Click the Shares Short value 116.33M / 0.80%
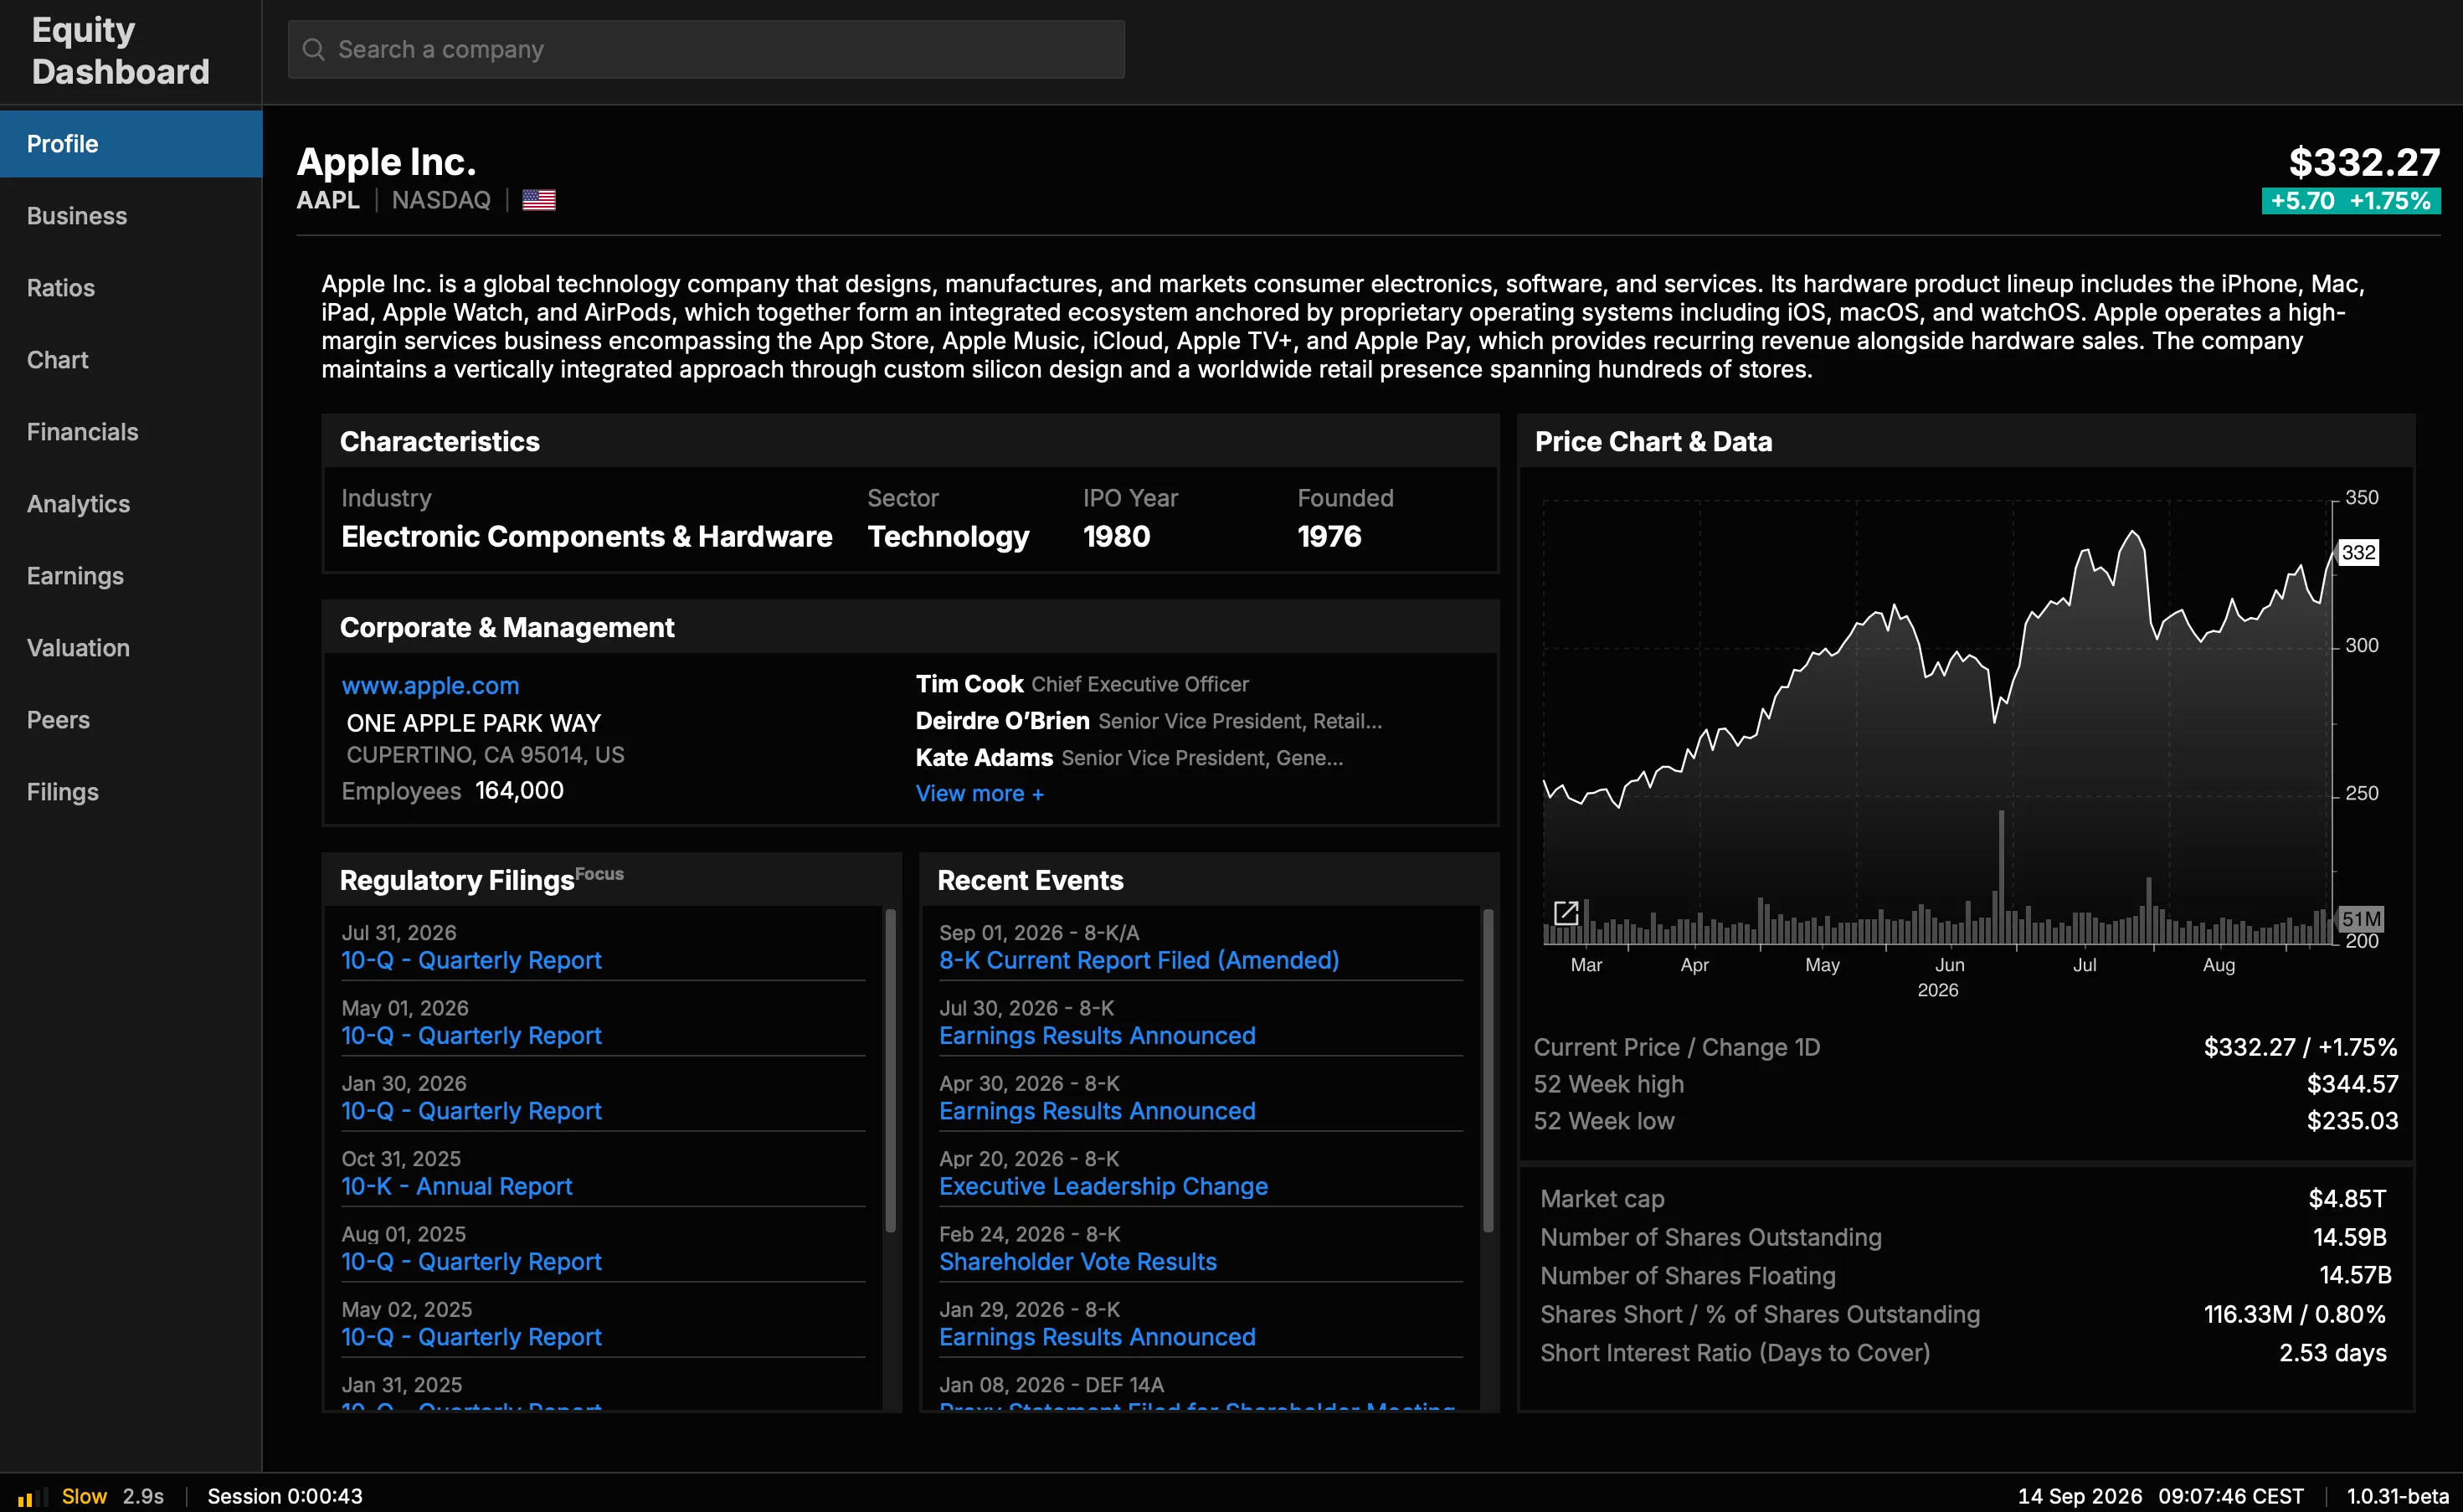 tap(2294, 1314)
